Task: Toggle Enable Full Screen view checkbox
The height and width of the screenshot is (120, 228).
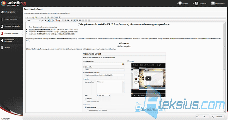Action: coord(86,101)
